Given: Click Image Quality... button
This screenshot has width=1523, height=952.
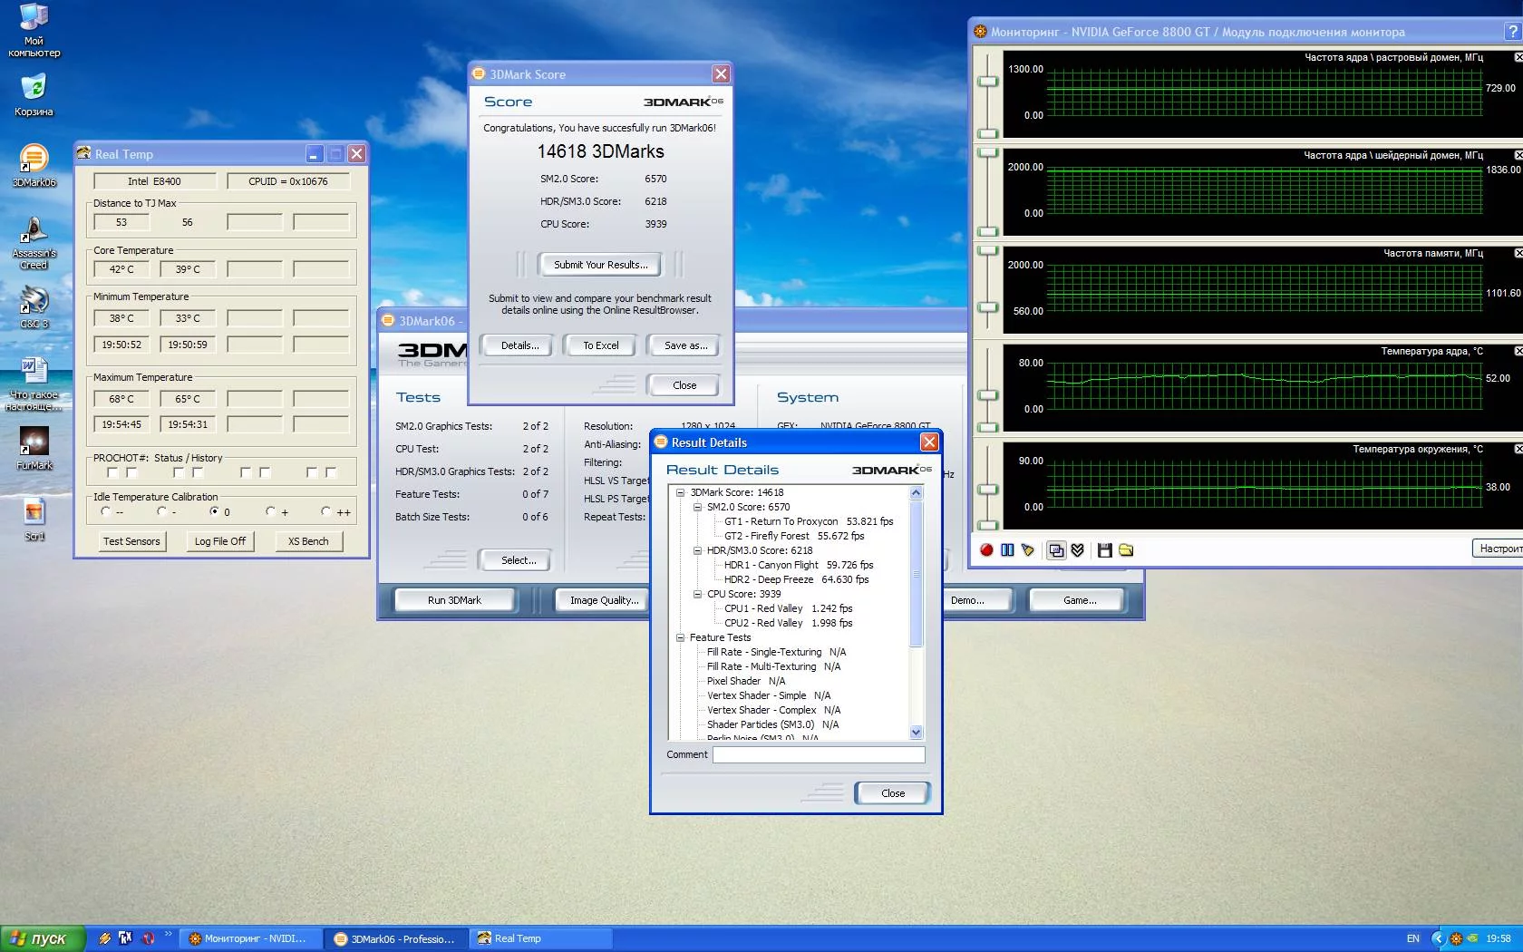Looking at the screenshot, I should (603, 600).
